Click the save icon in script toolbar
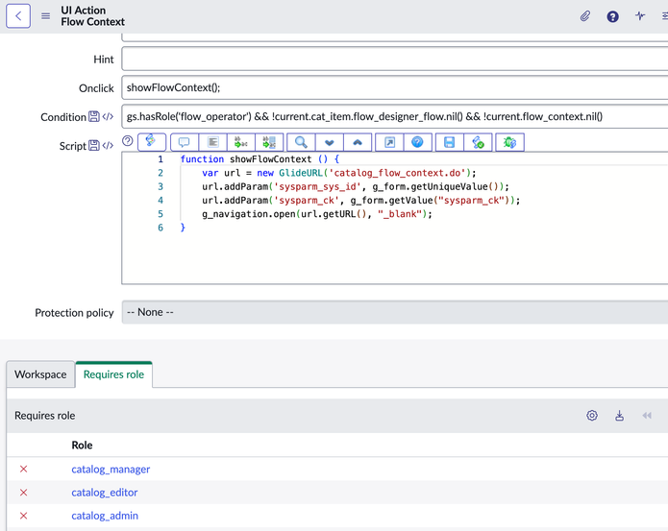 (449, 142)
